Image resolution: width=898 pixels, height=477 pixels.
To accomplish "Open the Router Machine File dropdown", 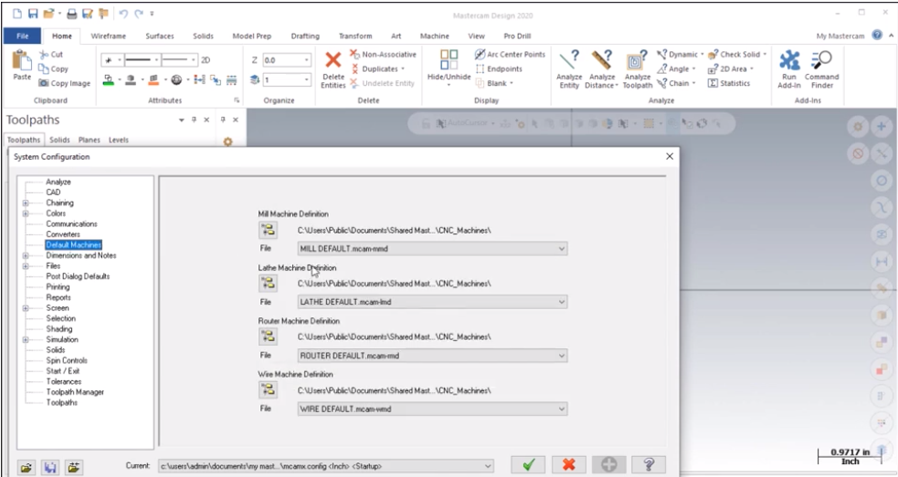I will coord(561,356).
